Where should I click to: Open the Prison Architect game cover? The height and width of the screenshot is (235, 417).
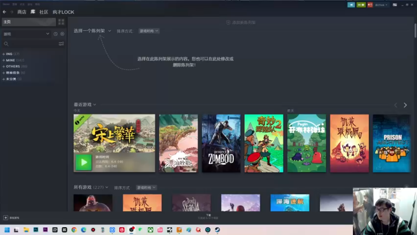coord(392,143)
